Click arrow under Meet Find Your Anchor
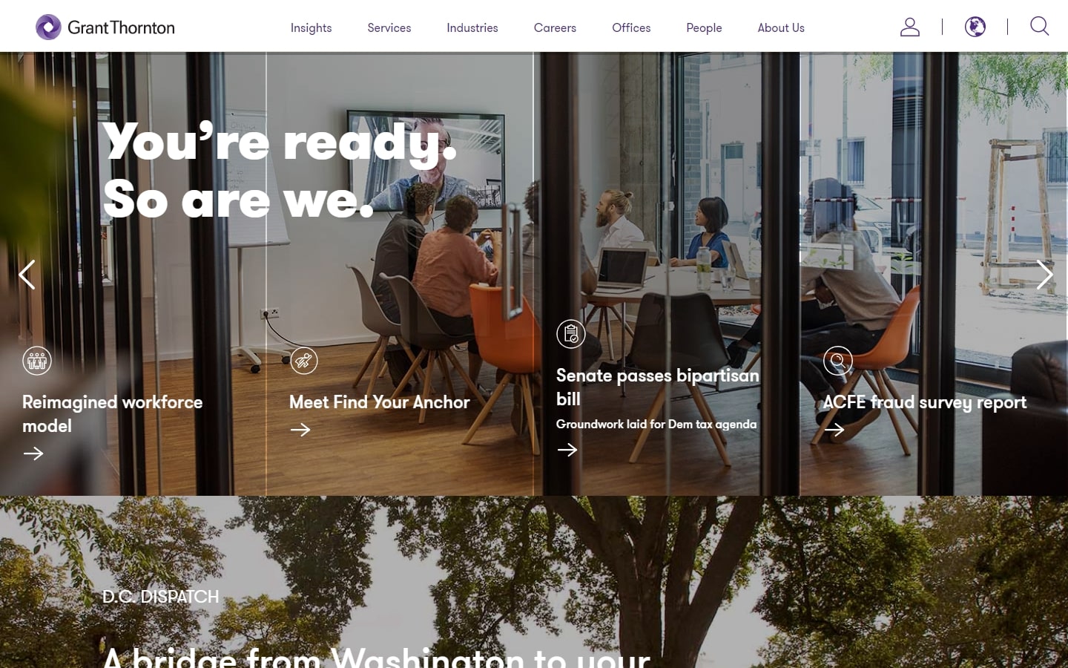The height and width of the screenshot is (668, 1068). click(300, 430)
